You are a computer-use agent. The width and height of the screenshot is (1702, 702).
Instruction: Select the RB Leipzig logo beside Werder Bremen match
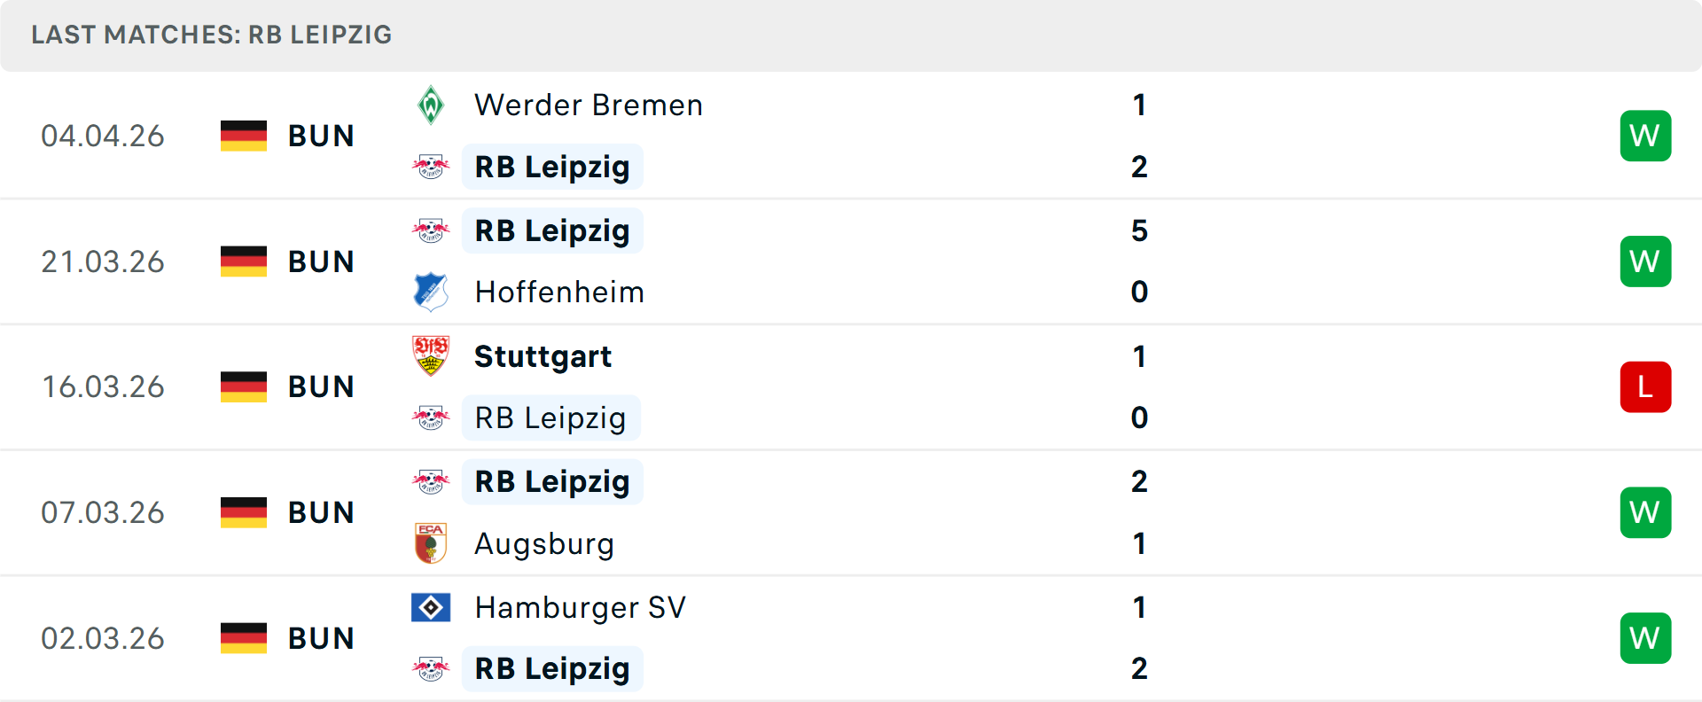(432, 166)
